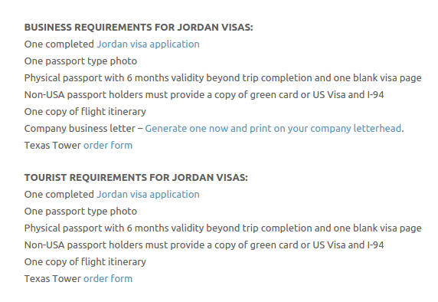Screen dimensions: 438x302
Task: Open the order form link in Business section
Action: tap(108, 146)
